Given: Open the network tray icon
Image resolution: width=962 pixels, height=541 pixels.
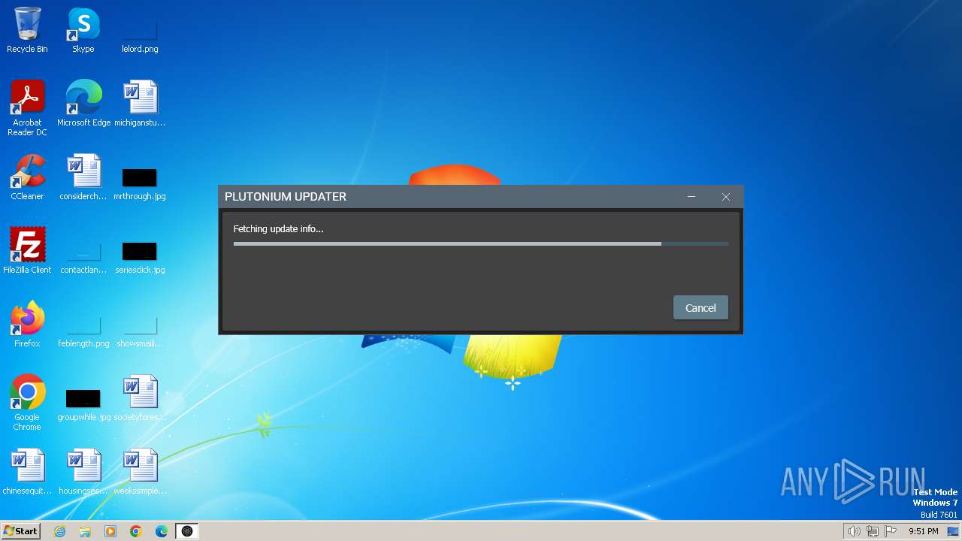Looking at the screenshot, I should (x=873, y=531).
